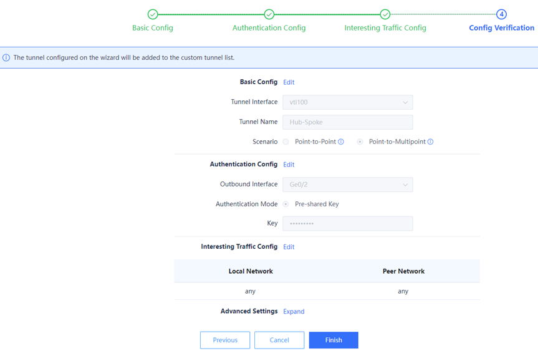The image size is (538, 351).
Task: Select the Pre-shared Key authentication radio button
Action: (286, 204)
